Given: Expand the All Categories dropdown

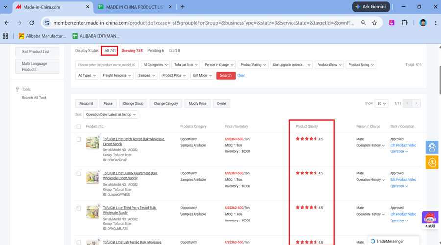Looking at the screenshot, I should (155, 65).
